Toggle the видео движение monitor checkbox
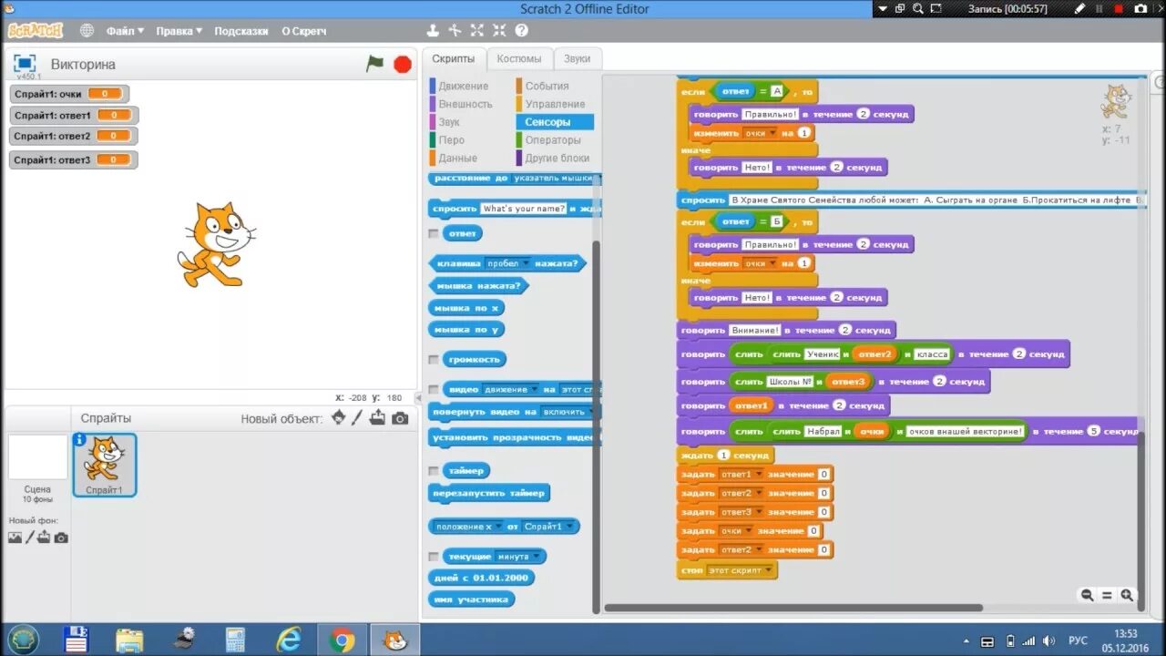The image size is (1166, 656). point(434,389)
